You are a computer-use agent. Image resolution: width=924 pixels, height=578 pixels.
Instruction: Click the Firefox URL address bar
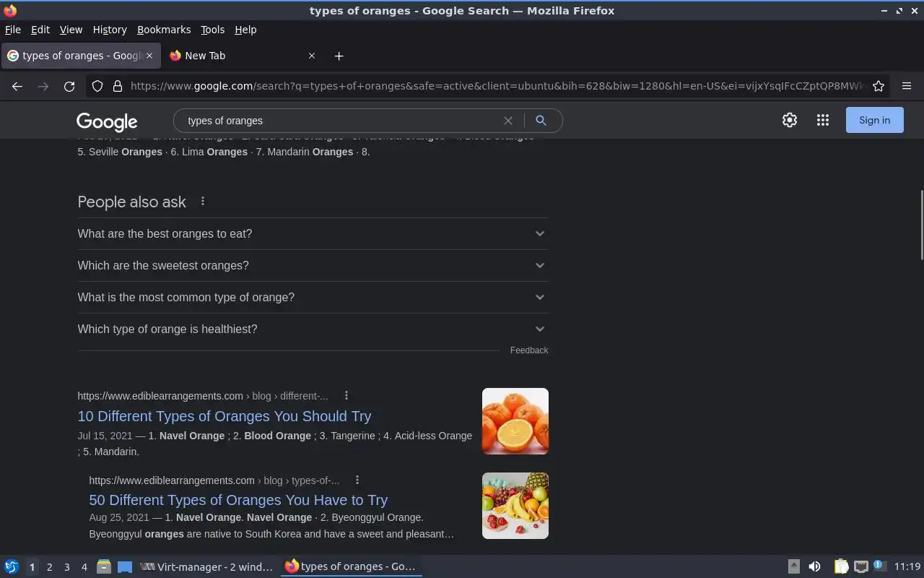coord(497,86)
